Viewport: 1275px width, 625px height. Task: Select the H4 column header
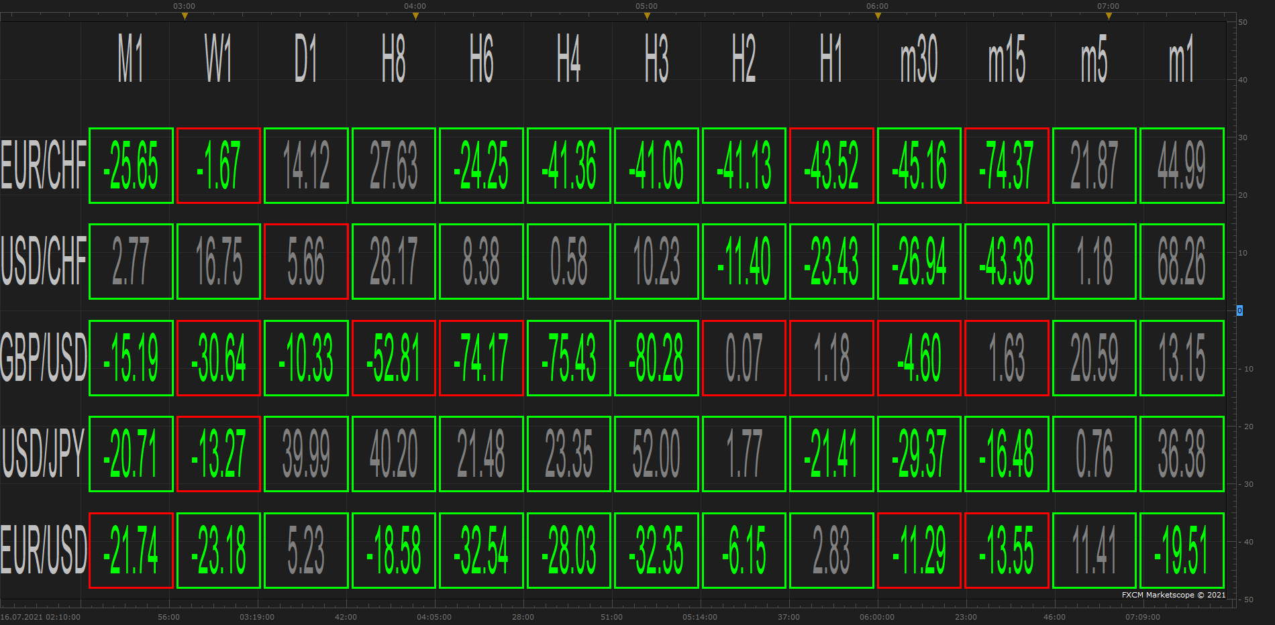point(569,59)
